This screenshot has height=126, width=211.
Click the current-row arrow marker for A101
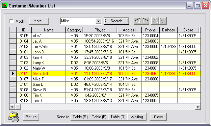pos(13,74)
